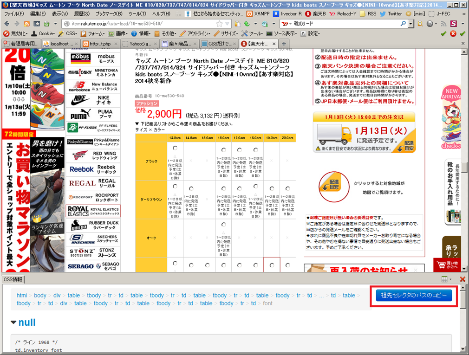Screen dimensions: 469x355
Task: Open the 楽天B bookmark
Action: pyautogui.click(x=315, y=14)
